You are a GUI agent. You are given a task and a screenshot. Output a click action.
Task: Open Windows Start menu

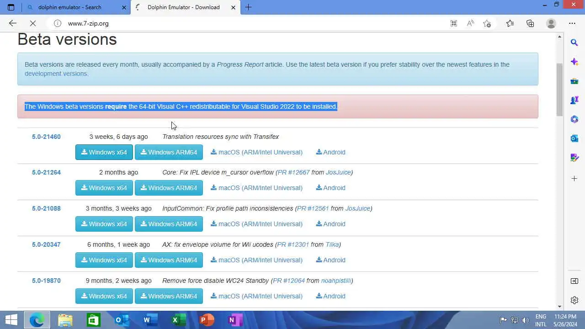11,320
